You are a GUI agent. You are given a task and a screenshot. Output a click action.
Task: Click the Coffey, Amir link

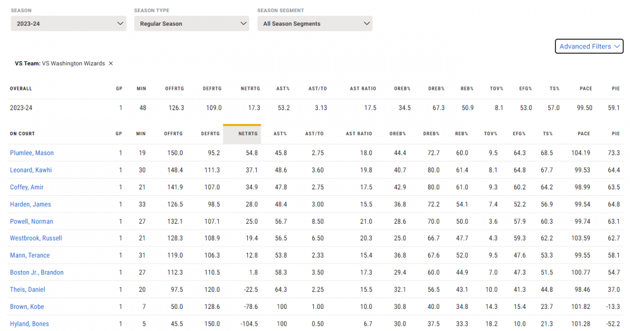pos(26,188)
